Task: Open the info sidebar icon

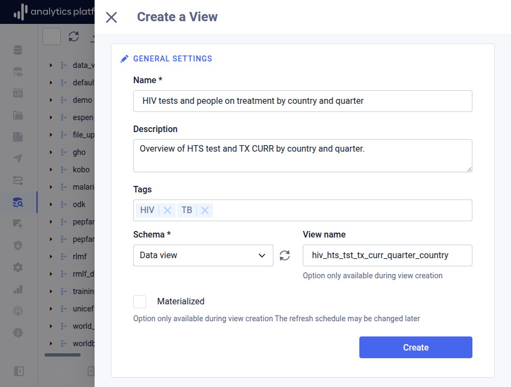Action: [18, 333]
